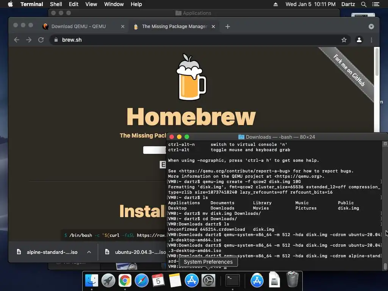Viewport: 388px width, 291px height.
Task: Expand alpine-standard iso download options chevron
Action: click(89, 252)
